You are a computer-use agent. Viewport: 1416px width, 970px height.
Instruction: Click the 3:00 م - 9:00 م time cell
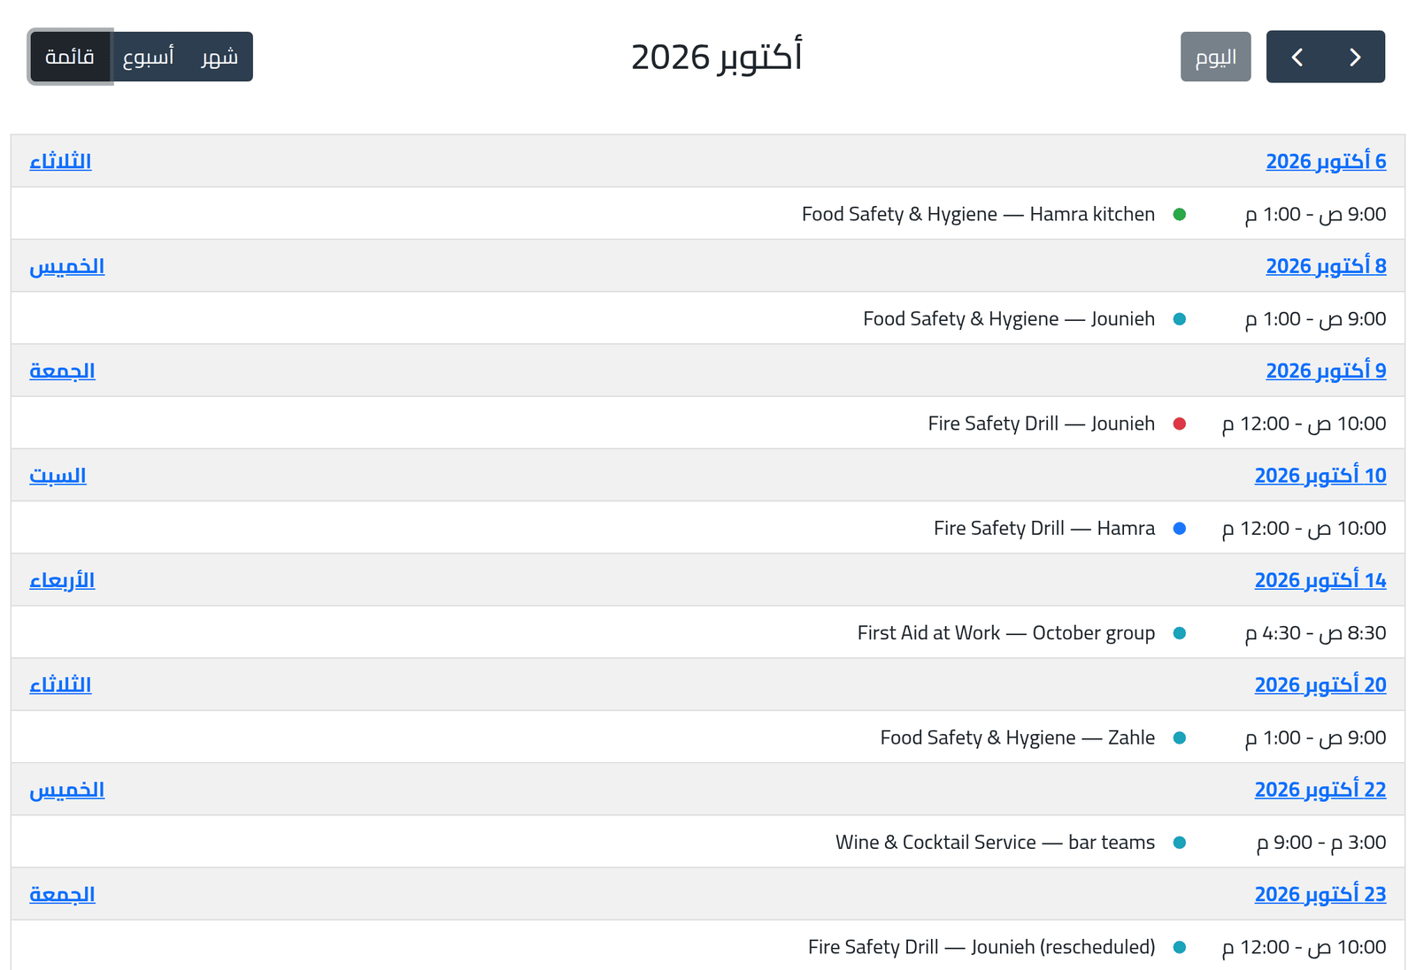[1321, 842]
